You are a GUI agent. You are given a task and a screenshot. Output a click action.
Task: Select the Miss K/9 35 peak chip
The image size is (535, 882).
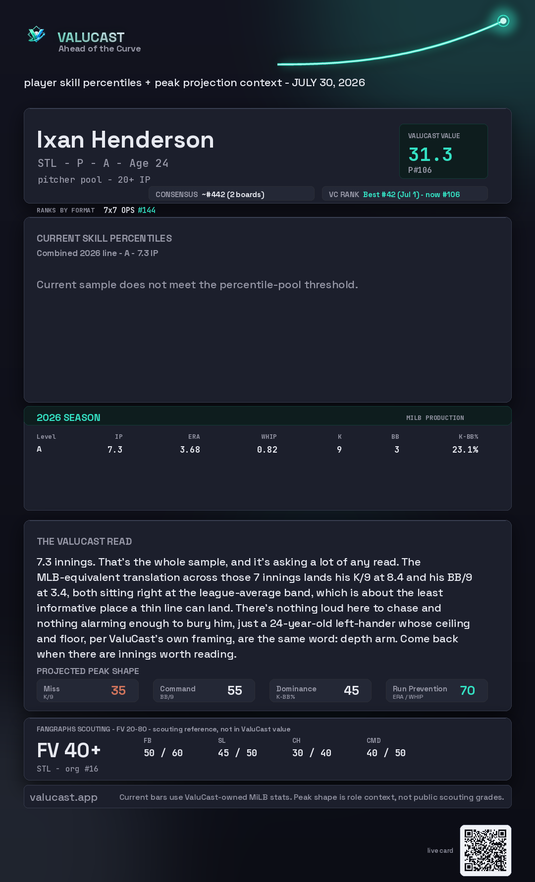coord(88,690)
